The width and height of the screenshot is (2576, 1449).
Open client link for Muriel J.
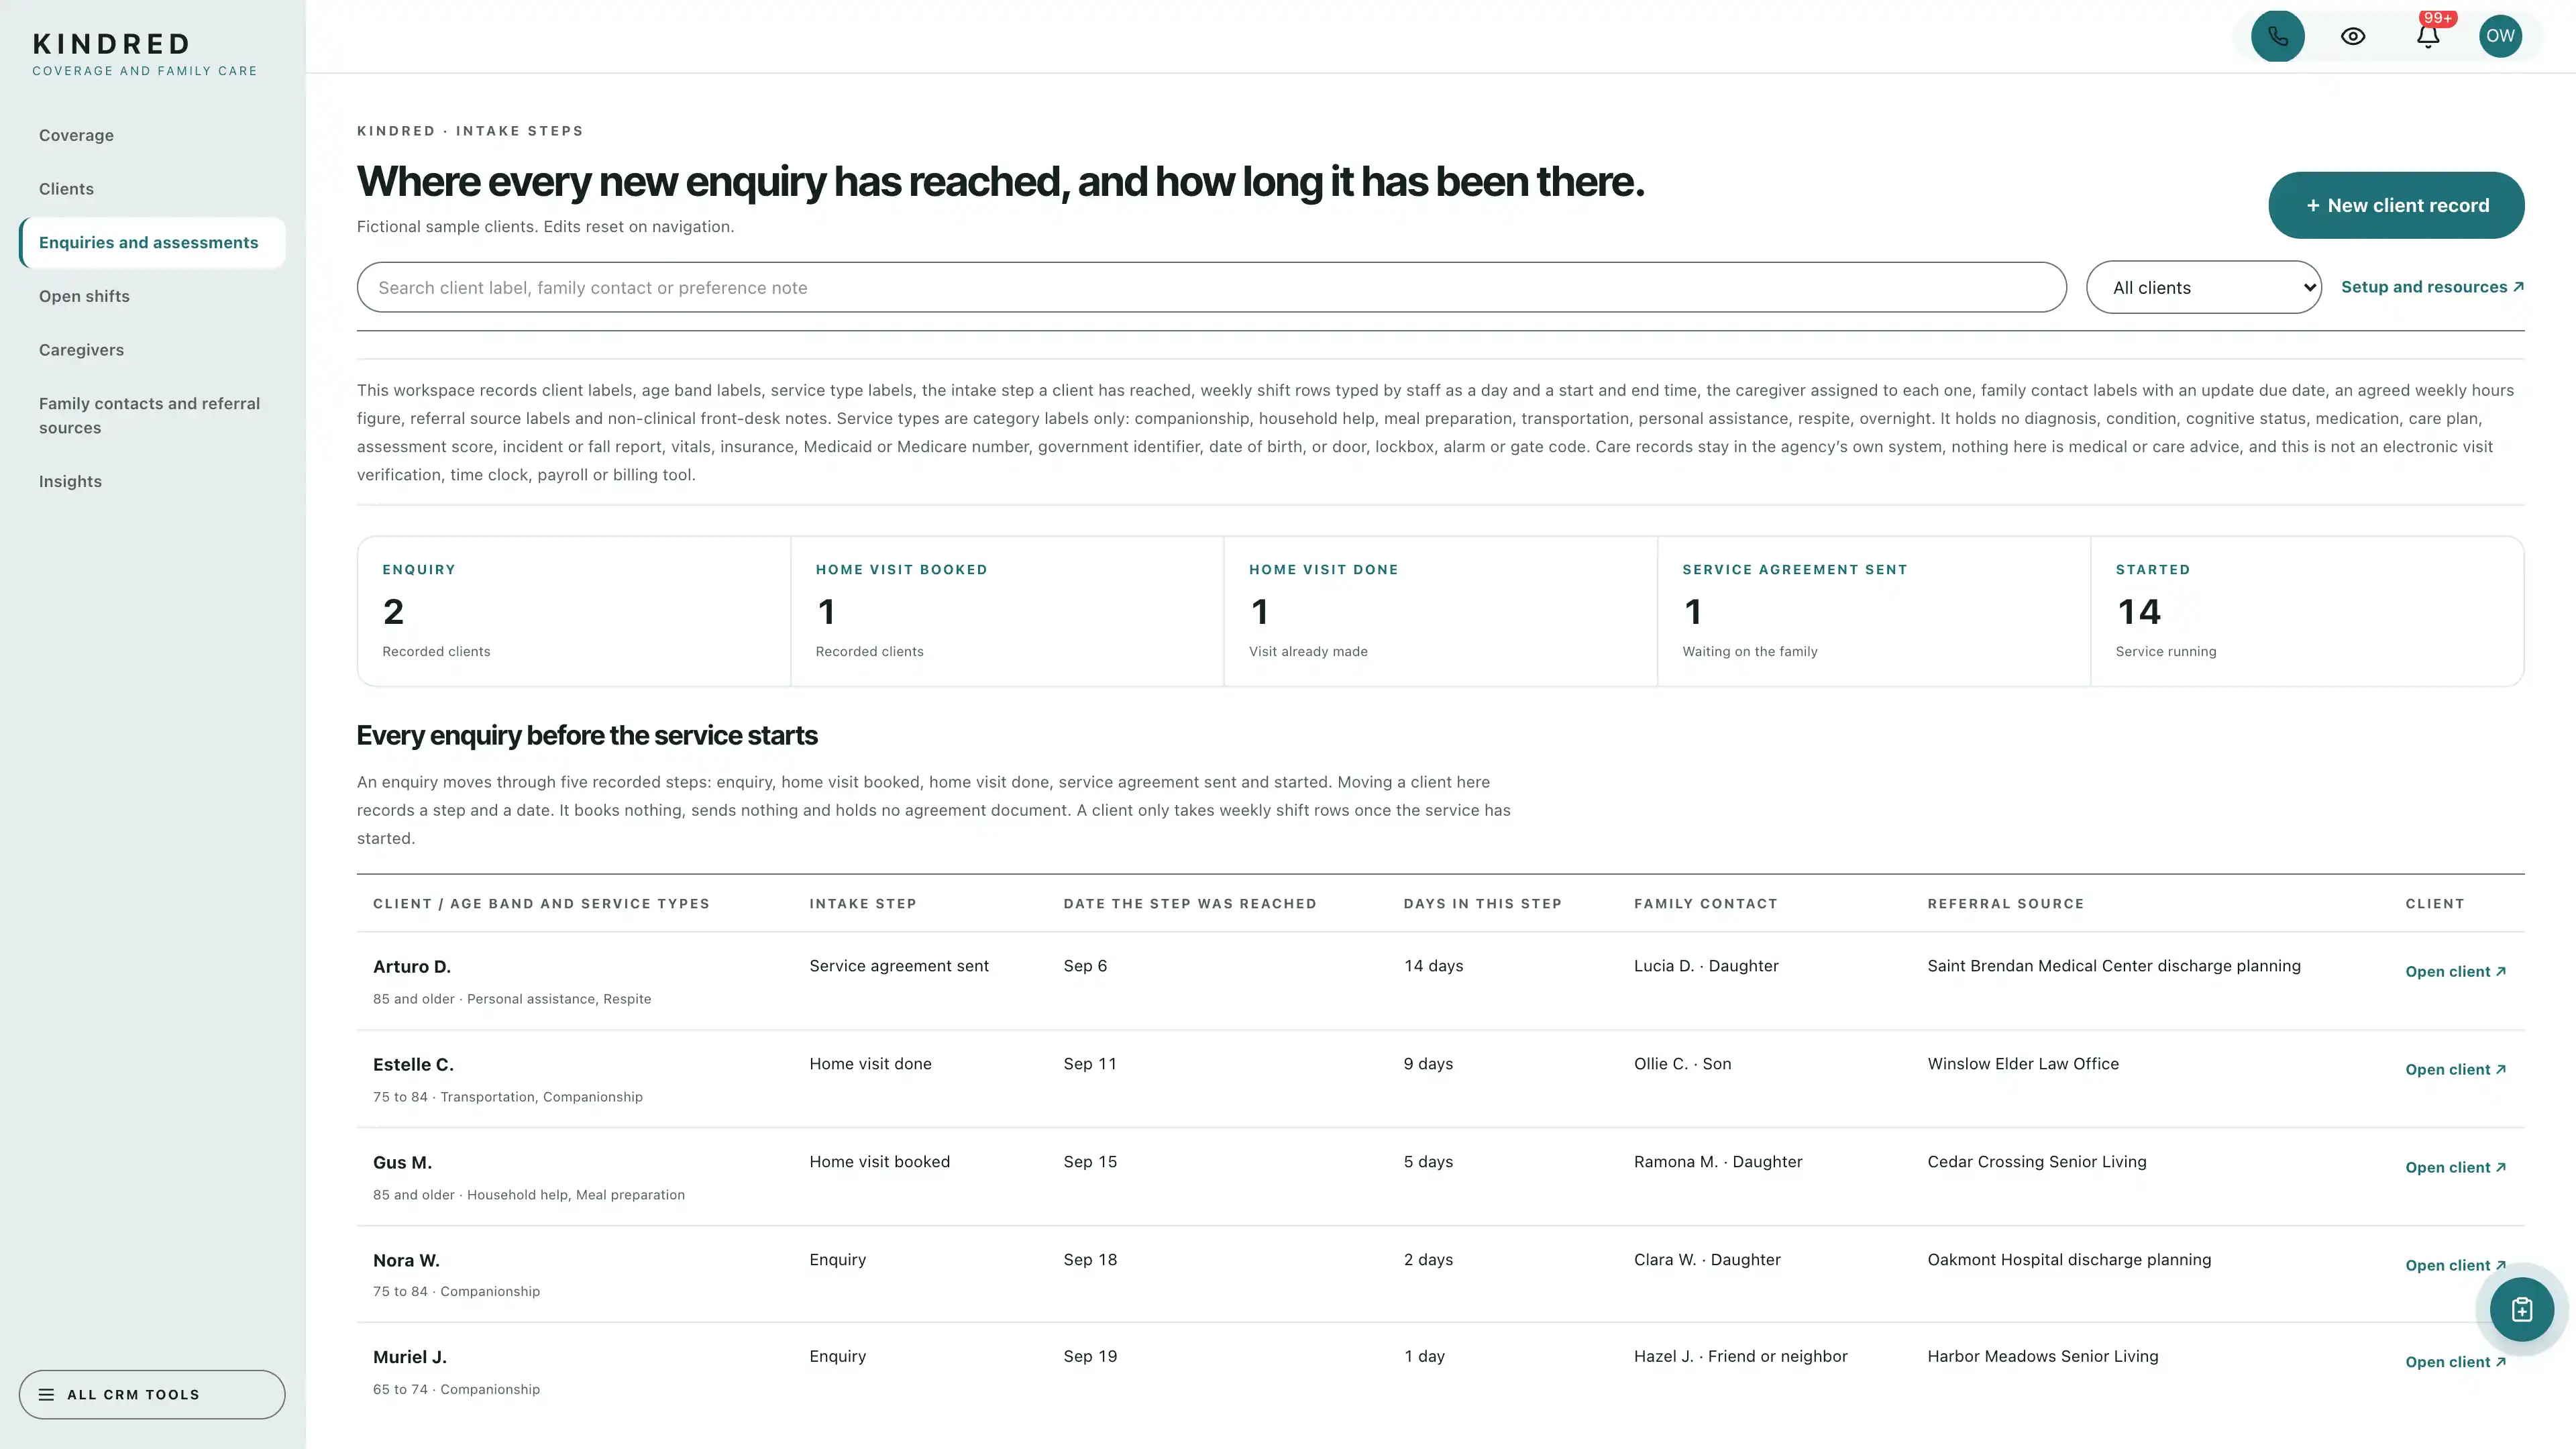[2455, 1363]
